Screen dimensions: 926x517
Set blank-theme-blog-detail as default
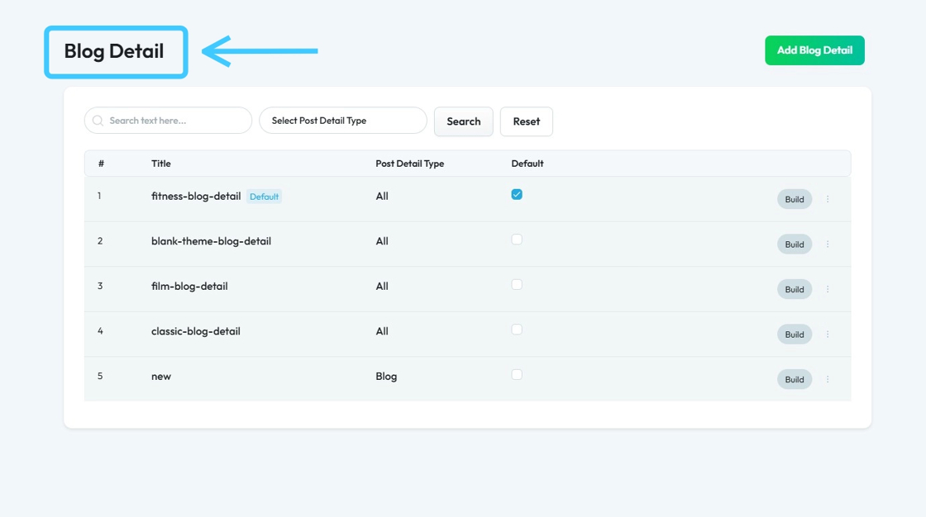(517, 240)
